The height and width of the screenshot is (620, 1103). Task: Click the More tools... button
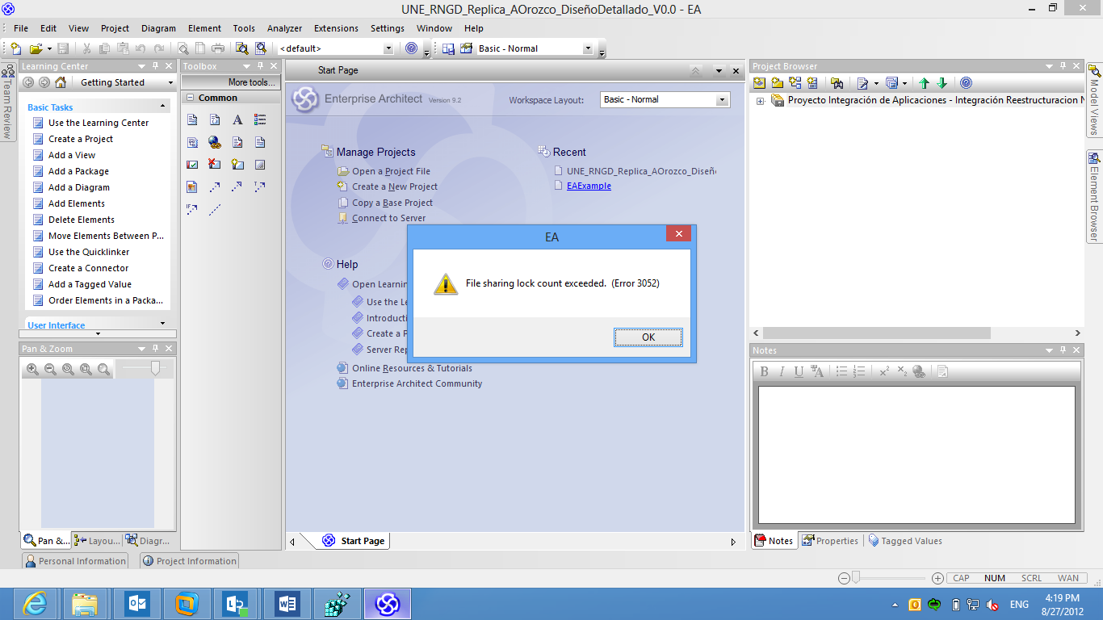(231, 82)
